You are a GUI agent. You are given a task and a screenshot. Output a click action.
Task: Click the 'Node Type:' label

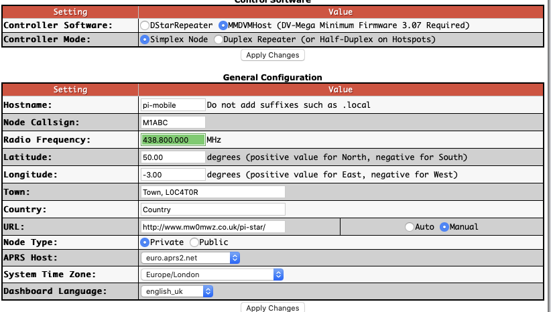[31, 242]
